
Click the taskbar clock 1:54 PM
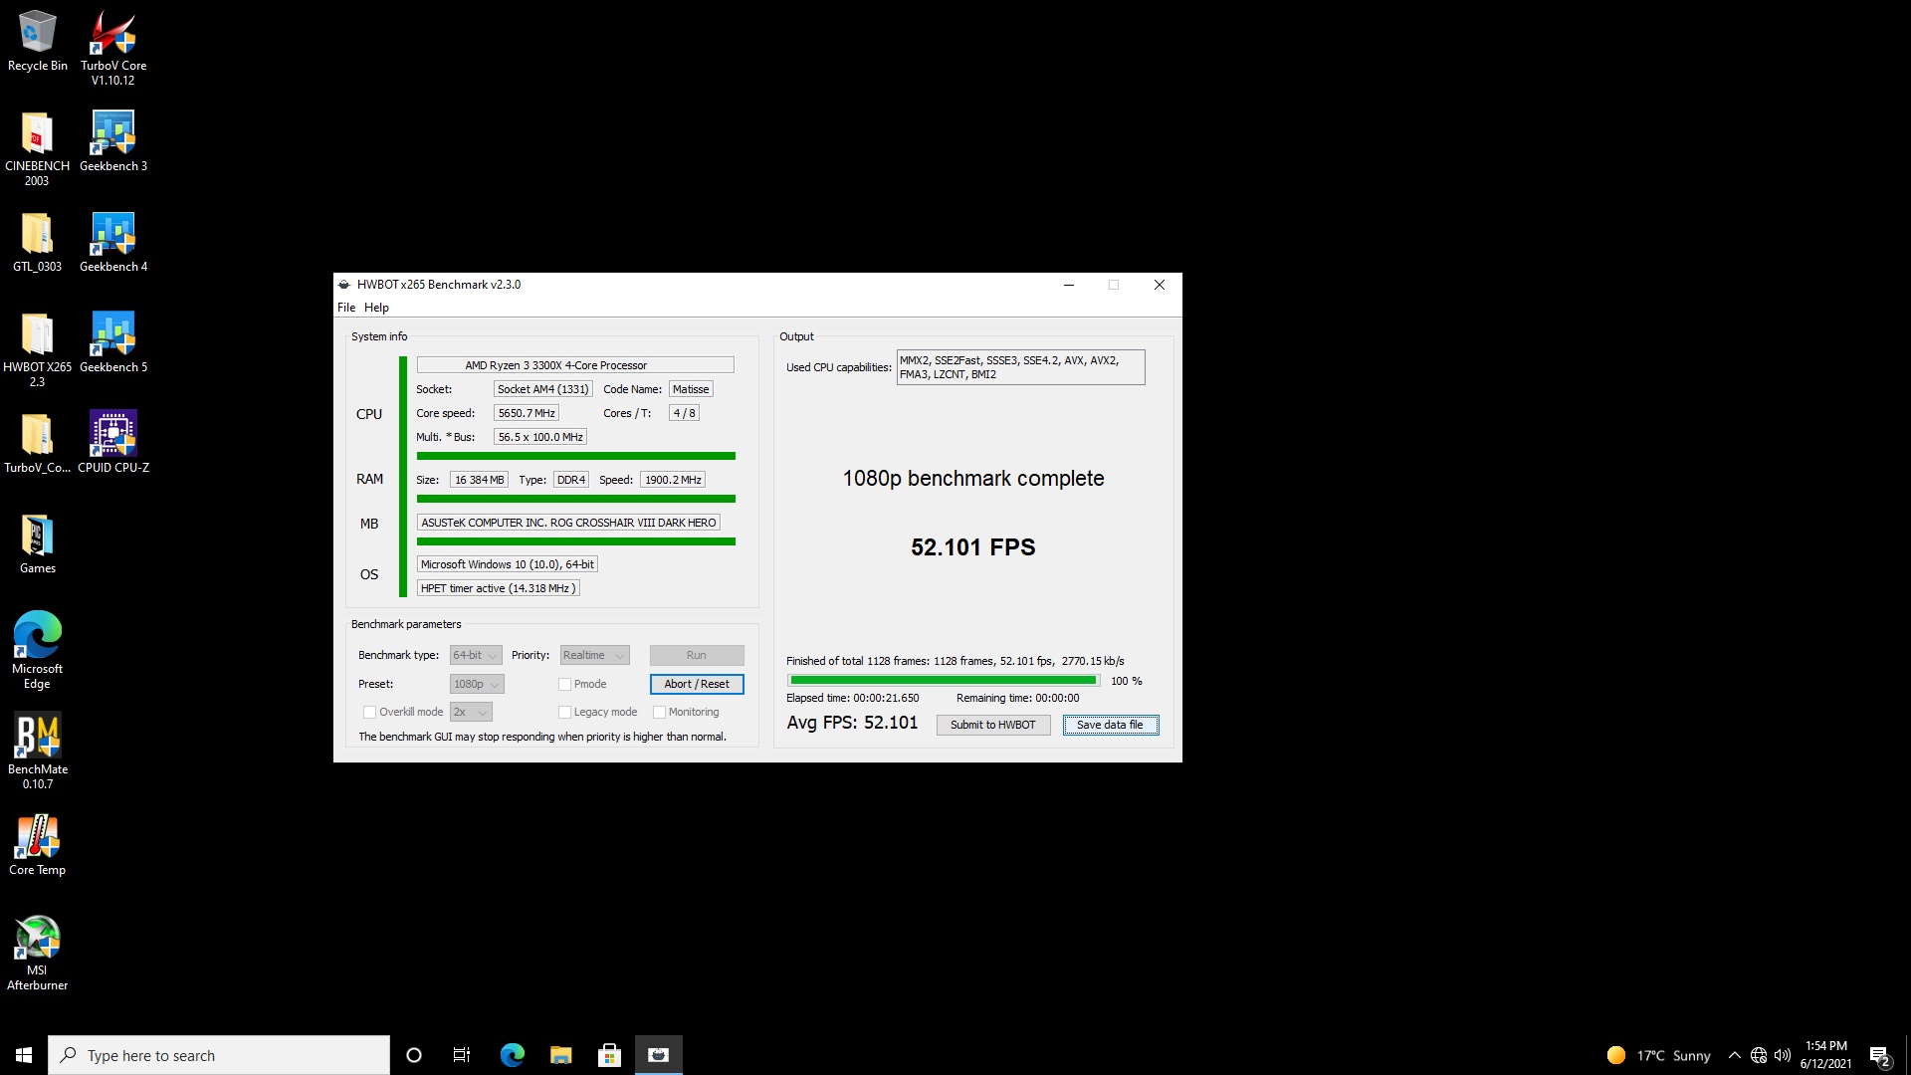(x=1825, y=1055)
